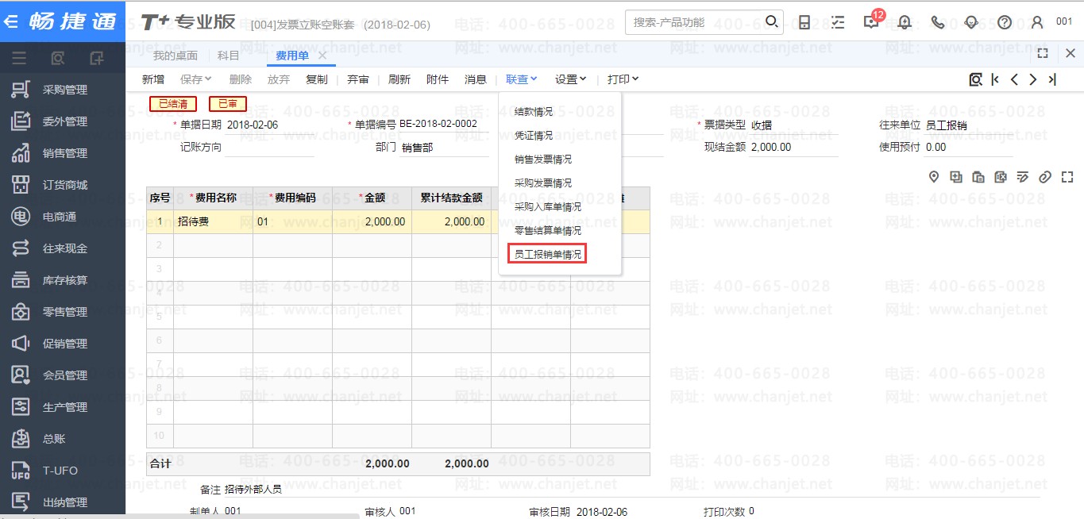
Task: Switch to the 我的桌面 tab
Action: [175, 56]
